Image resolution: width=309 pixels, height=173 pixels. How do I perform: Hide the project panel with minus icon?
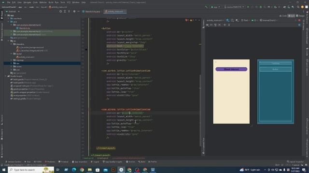(78, 12)
